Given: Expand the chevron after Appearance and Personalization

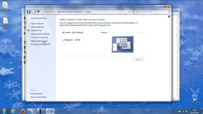Looking at the screenshot, I should [84, 12].
